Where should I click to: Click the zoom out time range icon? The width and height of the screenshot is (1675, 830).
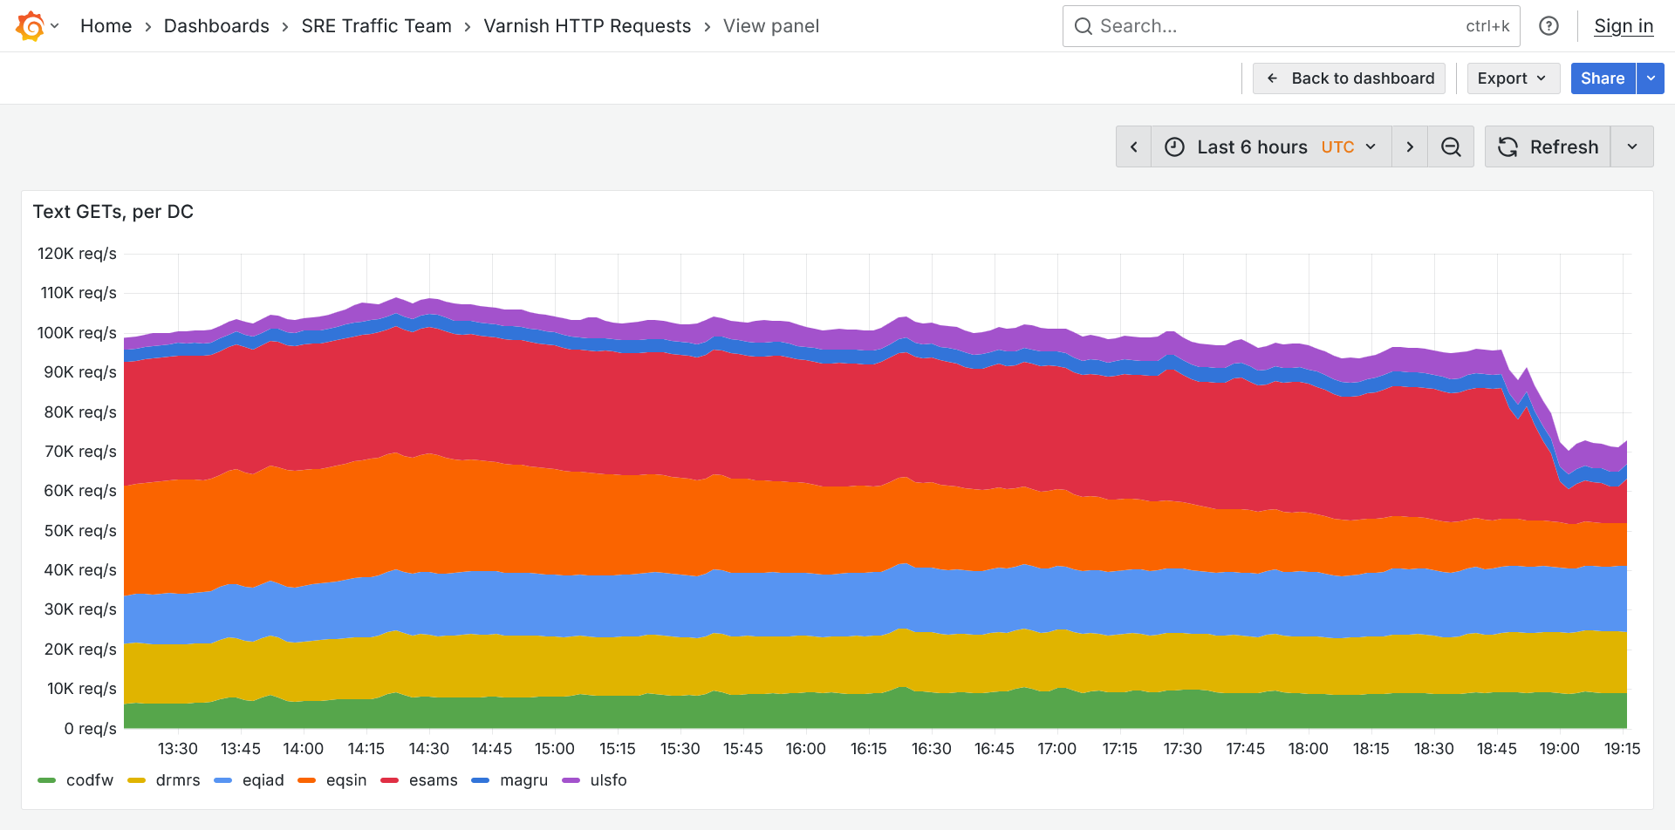click(1451, 146)
